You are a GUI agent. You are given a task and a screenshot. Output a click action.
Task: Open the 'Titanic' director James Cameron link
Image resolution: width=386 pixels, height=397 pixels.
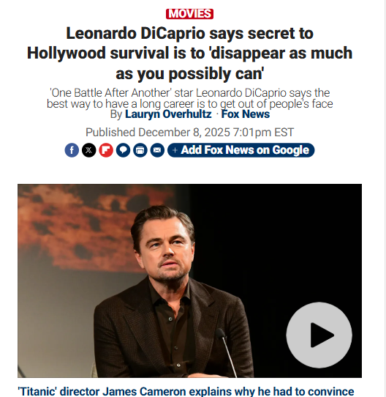tap(186, 391)
